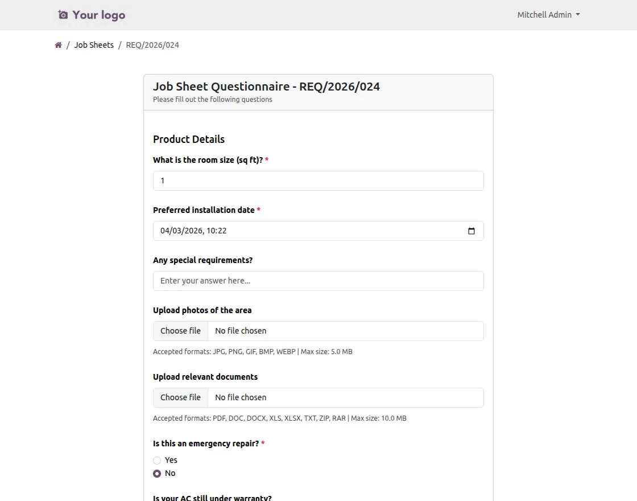
Task: Click the "Product Details" section heading
Action: click(x=188, y=139)
